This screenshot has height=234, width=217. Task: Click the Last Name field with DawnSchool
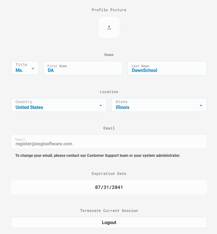click(x=167, y=68)
